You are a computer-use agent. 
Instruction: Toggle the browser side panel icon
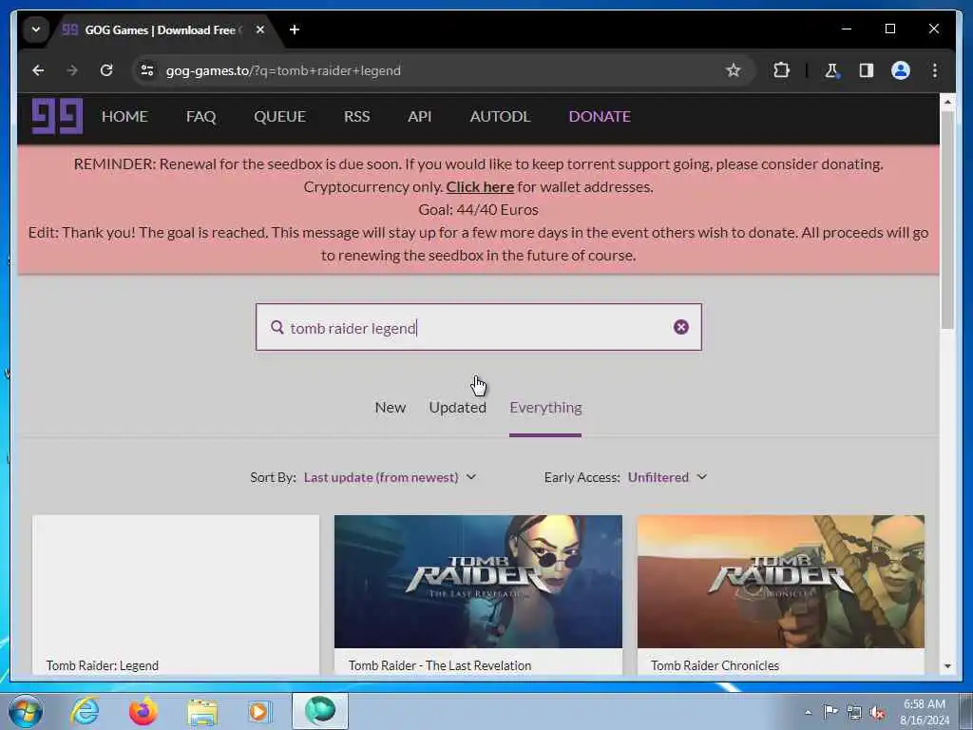pos(867,70)
